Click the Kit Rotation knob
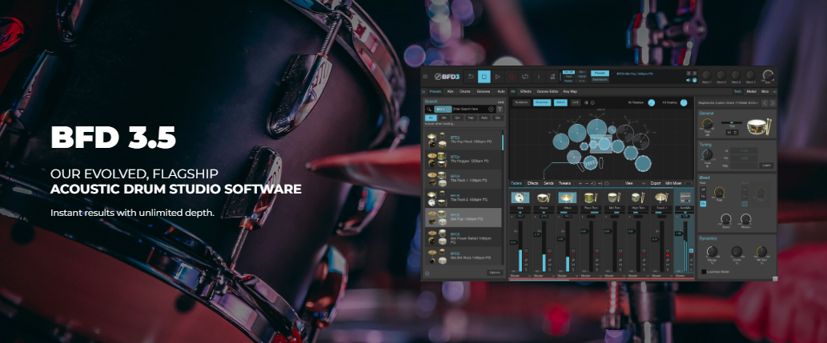Screen dimensions: 827x343 (x=652, y=103)
